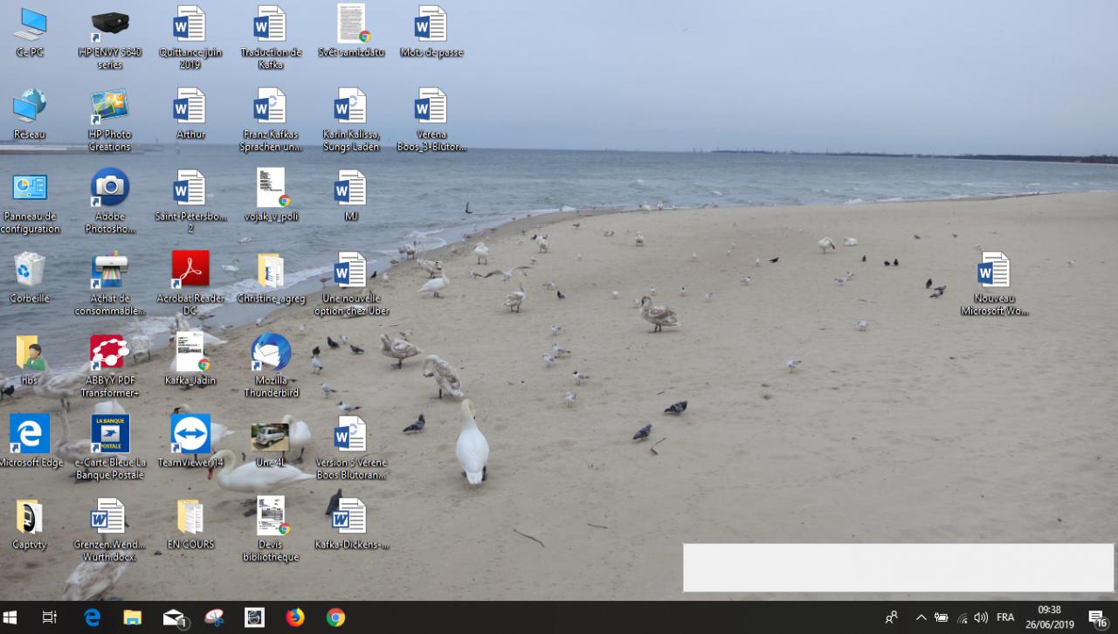Launch the Mozilla Thunderbird shortcut

pos(271,367)
